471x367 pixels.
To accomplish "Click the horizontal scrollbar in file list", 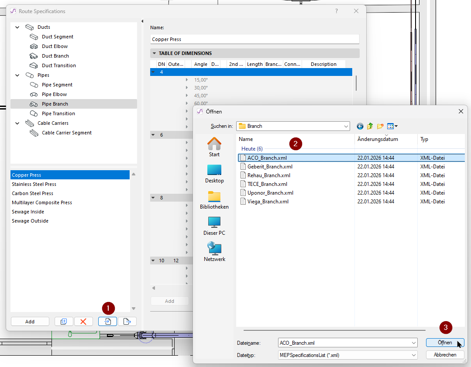I will click(334, 330).
